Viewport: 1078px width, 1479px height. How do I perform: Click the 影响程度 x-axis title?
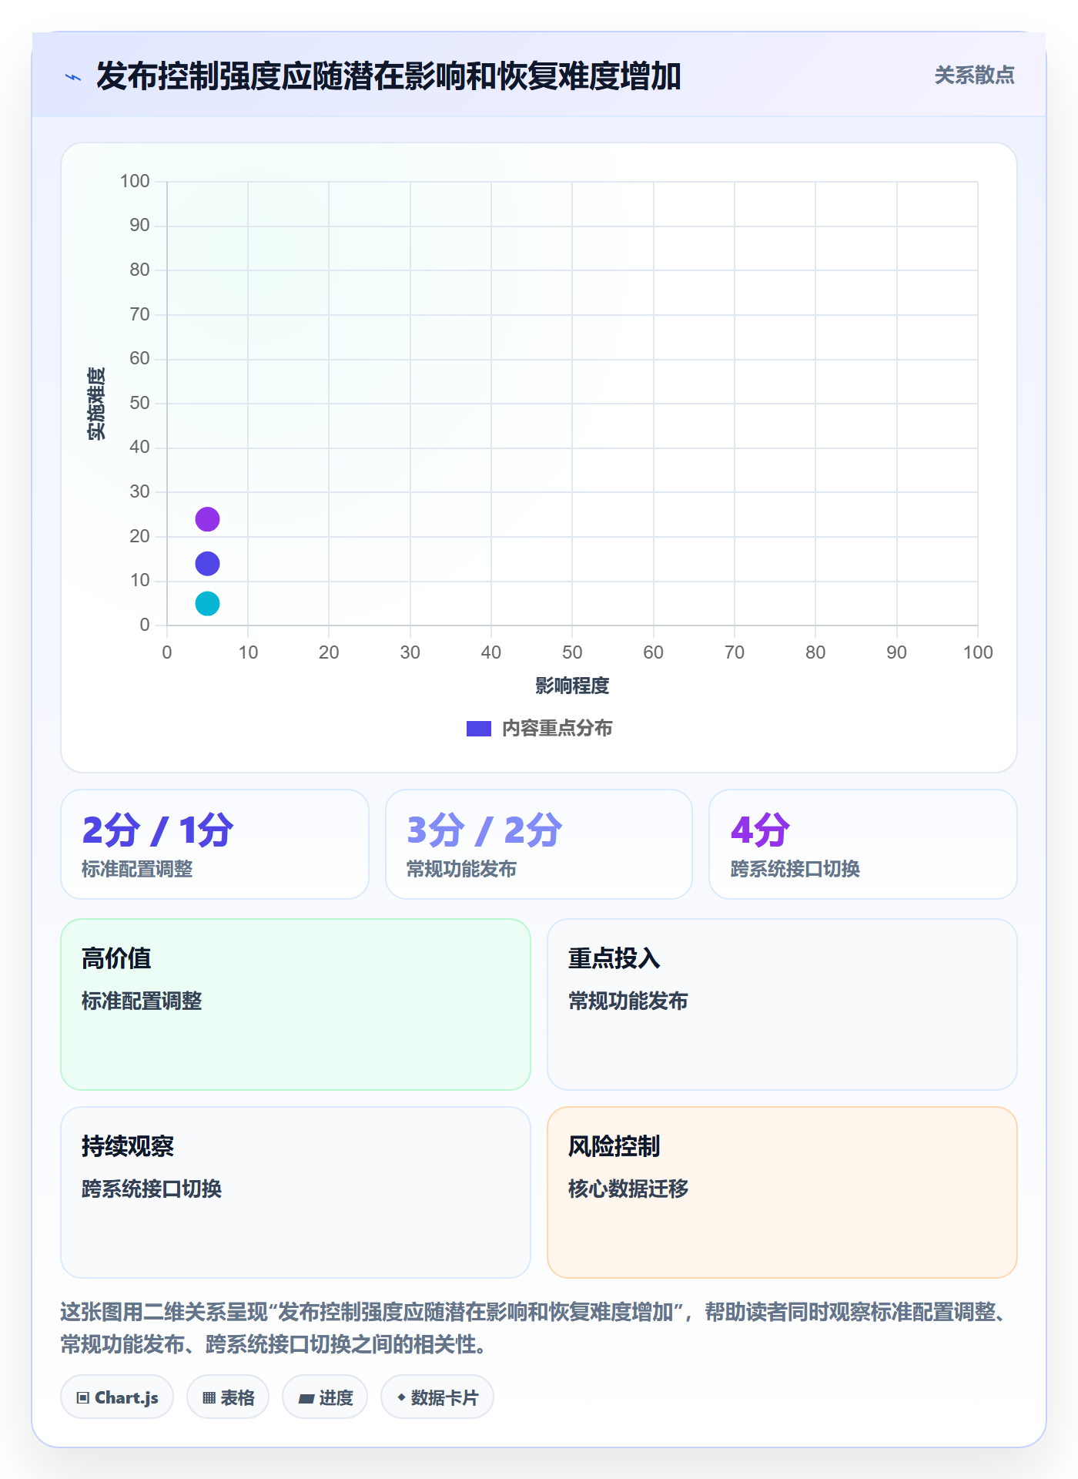(572, 686)
